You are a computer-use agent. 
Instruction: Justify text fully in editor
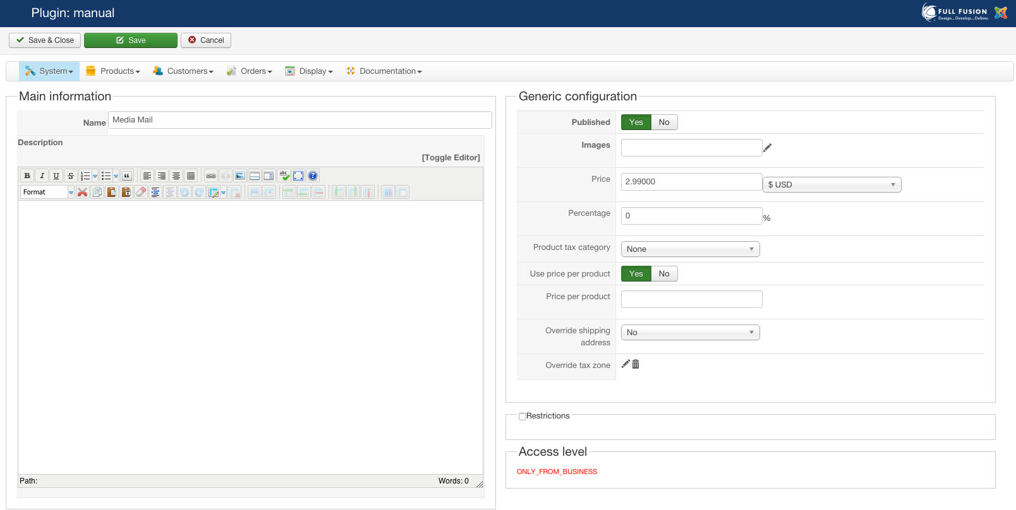point(191,175)
